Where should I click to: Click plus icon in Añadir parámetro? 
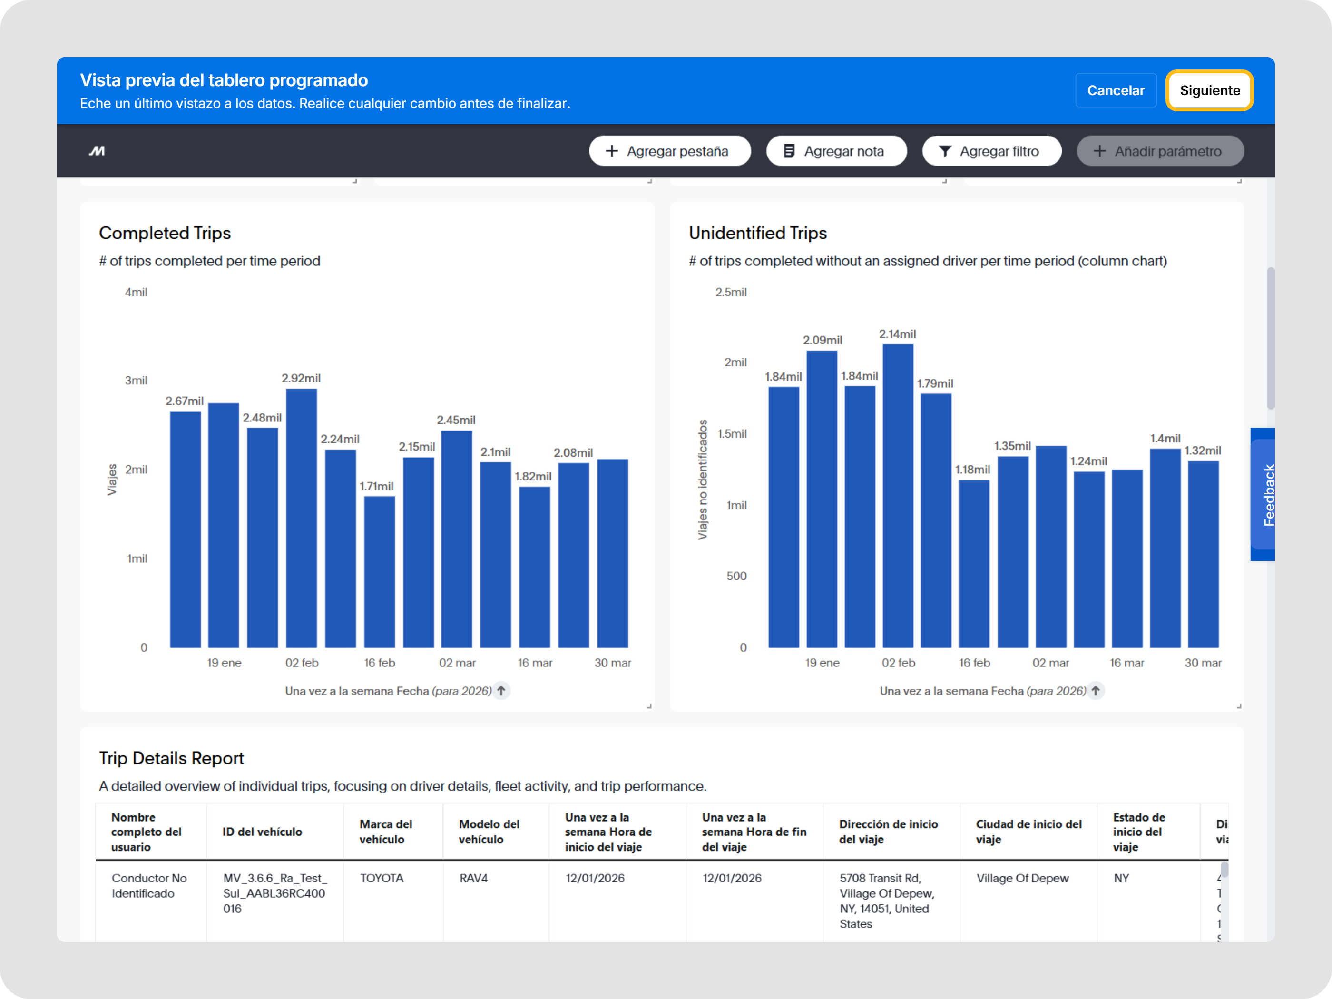pyautogui.click(x=1099, y=151)
